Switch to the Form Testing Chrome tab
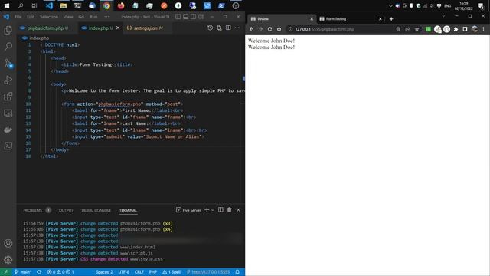490x276 pixels. [x=349, y=19]
